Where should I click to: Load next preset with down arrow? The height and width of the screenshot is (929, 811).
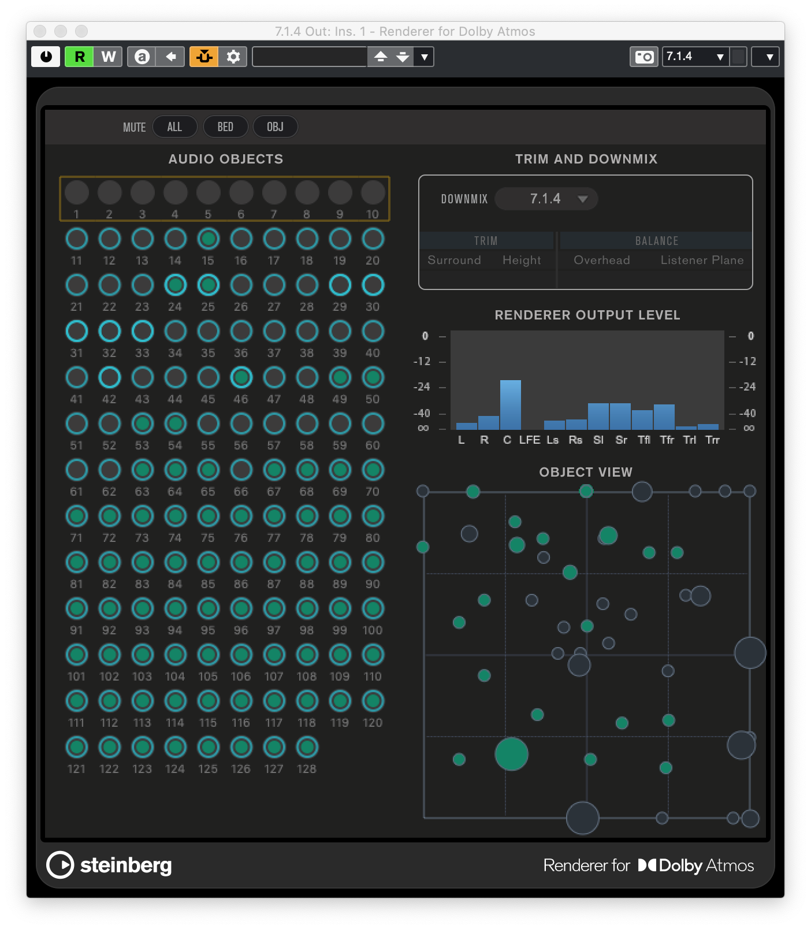pyautogui.click(x=403, y=57)
